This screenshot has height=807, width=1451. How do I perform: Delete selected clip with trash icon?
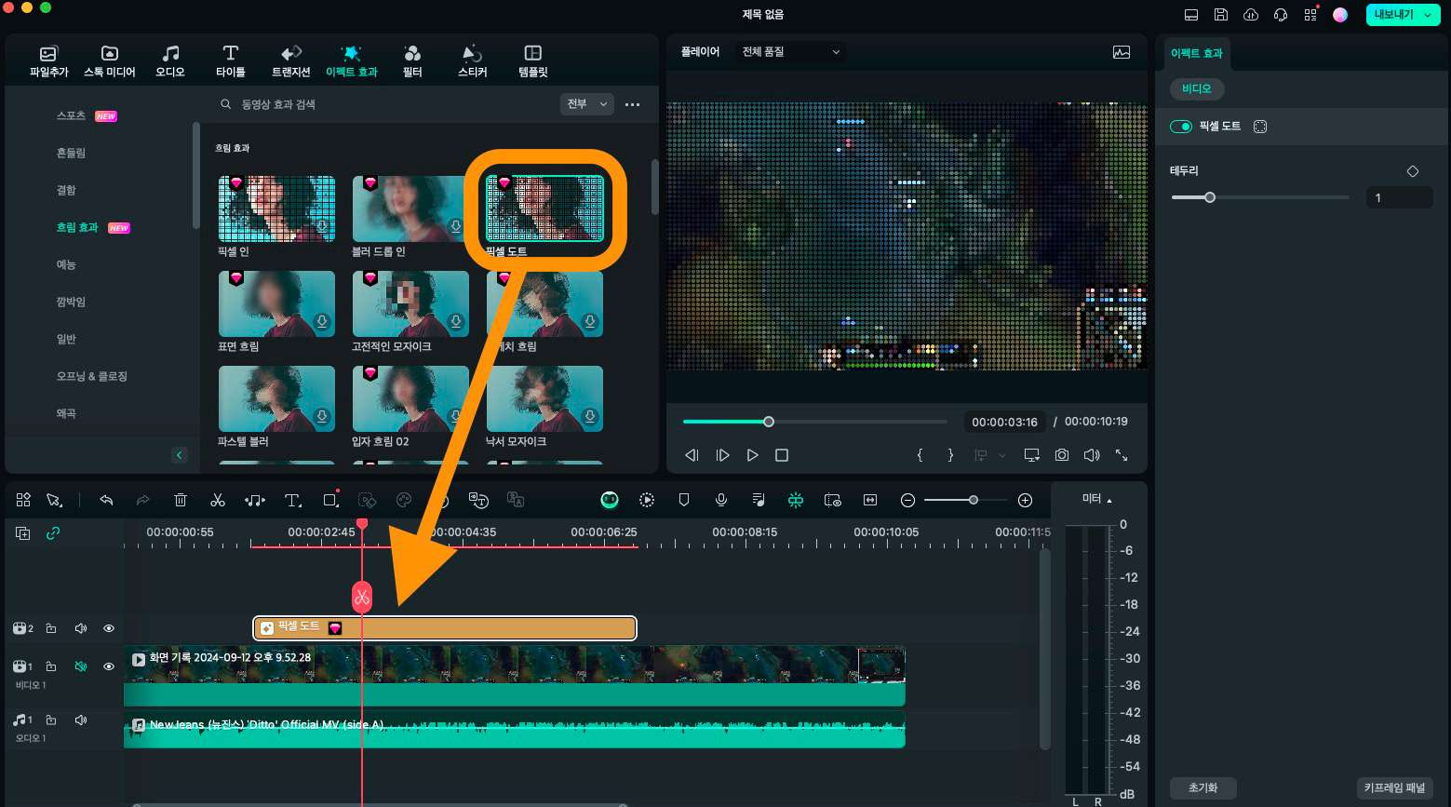pyautogui.click(x=181, y=501)
